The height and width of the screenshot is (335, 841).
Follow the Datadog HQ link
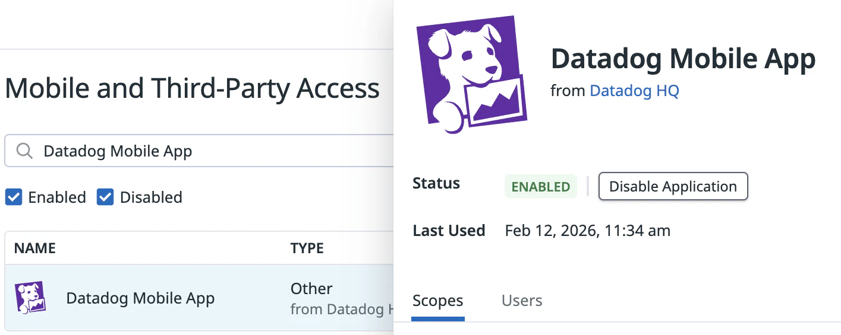[634, 91]
